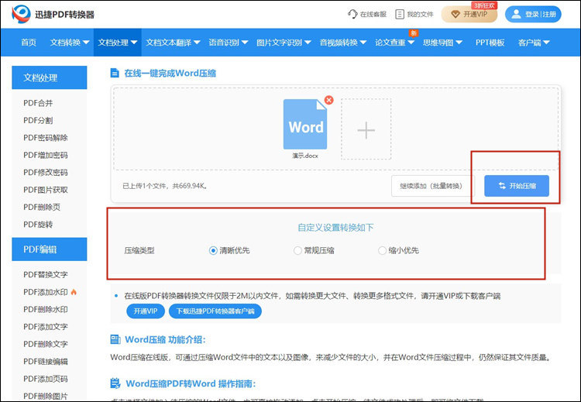Open PDF添加水印 in the sidebar
581x402 pixels.
46,292
